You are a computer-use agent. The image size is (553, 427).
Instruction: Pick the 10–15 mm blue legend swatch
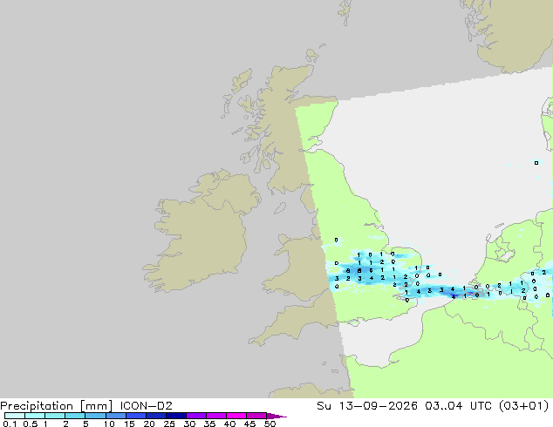tap(116, 416)
